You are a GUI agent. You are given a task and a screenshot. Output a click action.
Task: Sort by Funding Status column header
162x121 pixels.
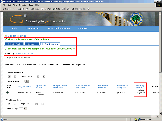tap(140, 87)
